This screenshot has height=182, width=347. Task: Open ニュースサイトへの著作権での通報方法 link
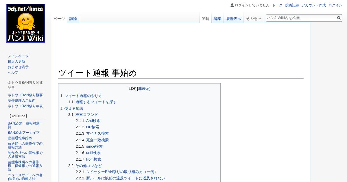tap(25, 177)
